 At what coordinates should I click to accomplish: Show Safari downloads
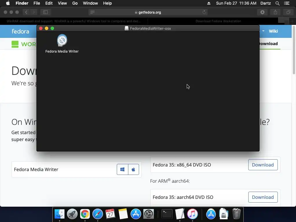click(x=262, y=12)
